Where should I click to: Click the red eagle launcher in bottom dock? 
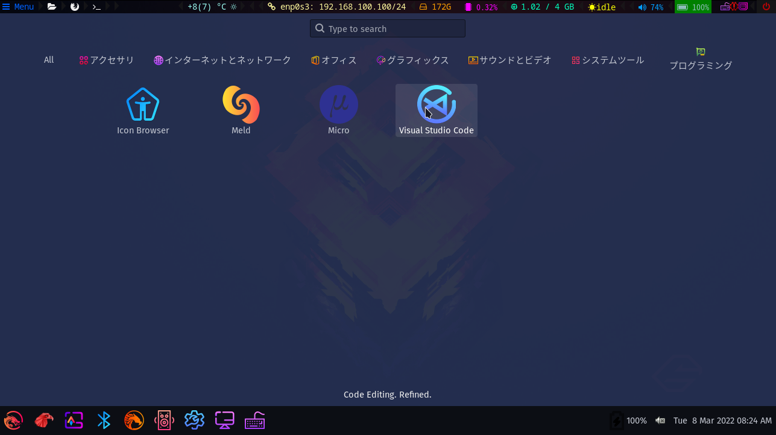click(43, 420)
